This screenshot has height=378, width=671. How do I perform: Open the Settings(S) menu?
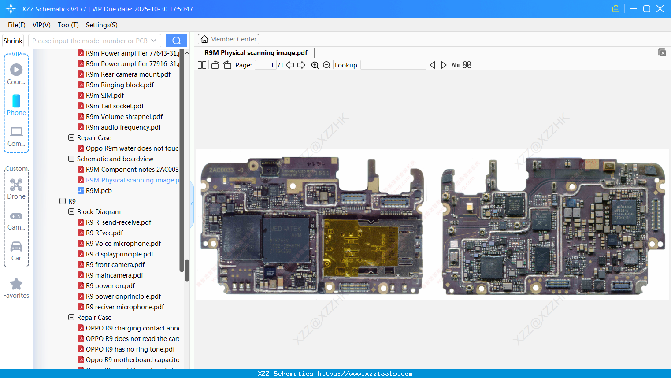(x=101, y=25)
